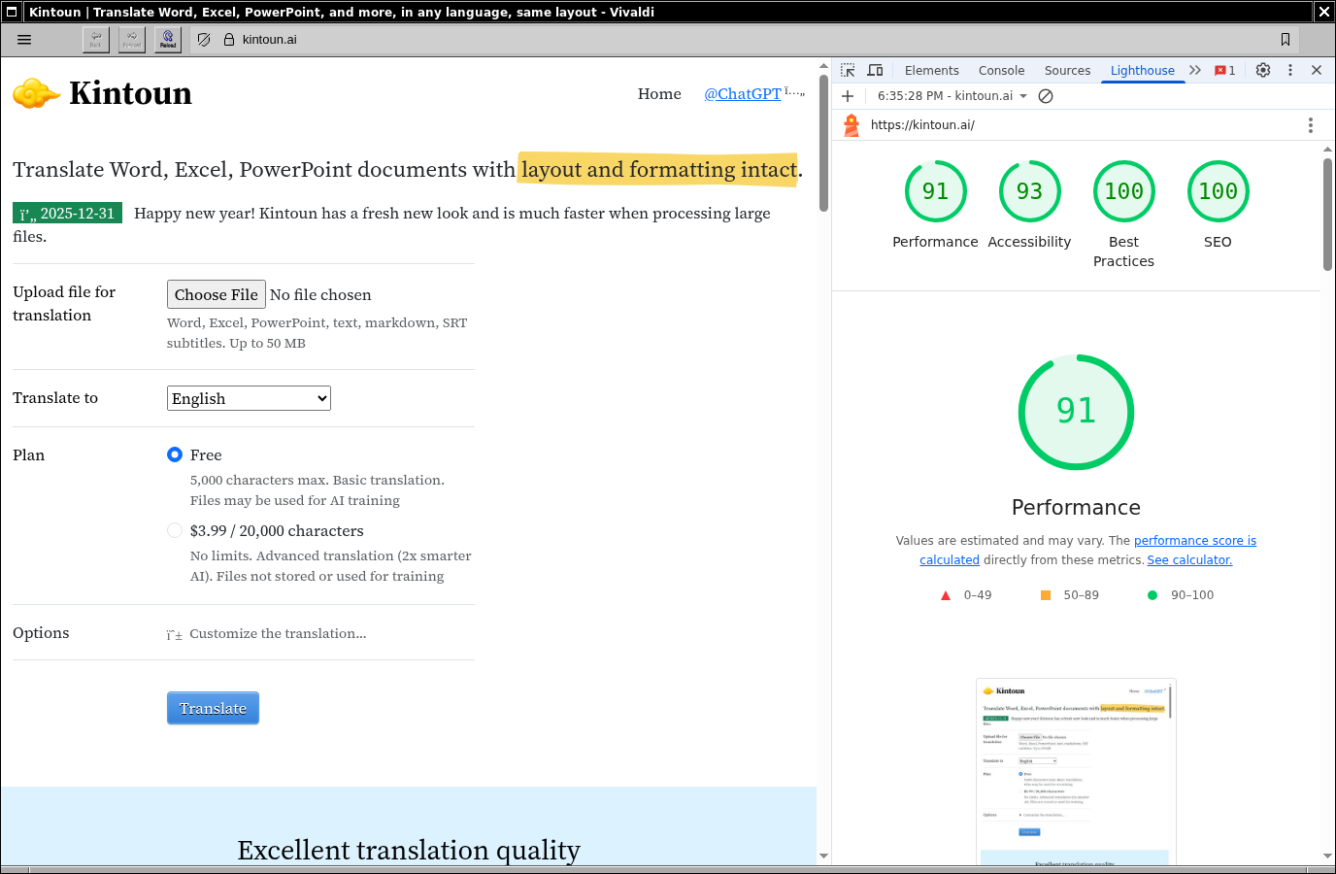Open the Vivaldi hamburger menu
Screen dimensions: 1336x874
point(24,39)
